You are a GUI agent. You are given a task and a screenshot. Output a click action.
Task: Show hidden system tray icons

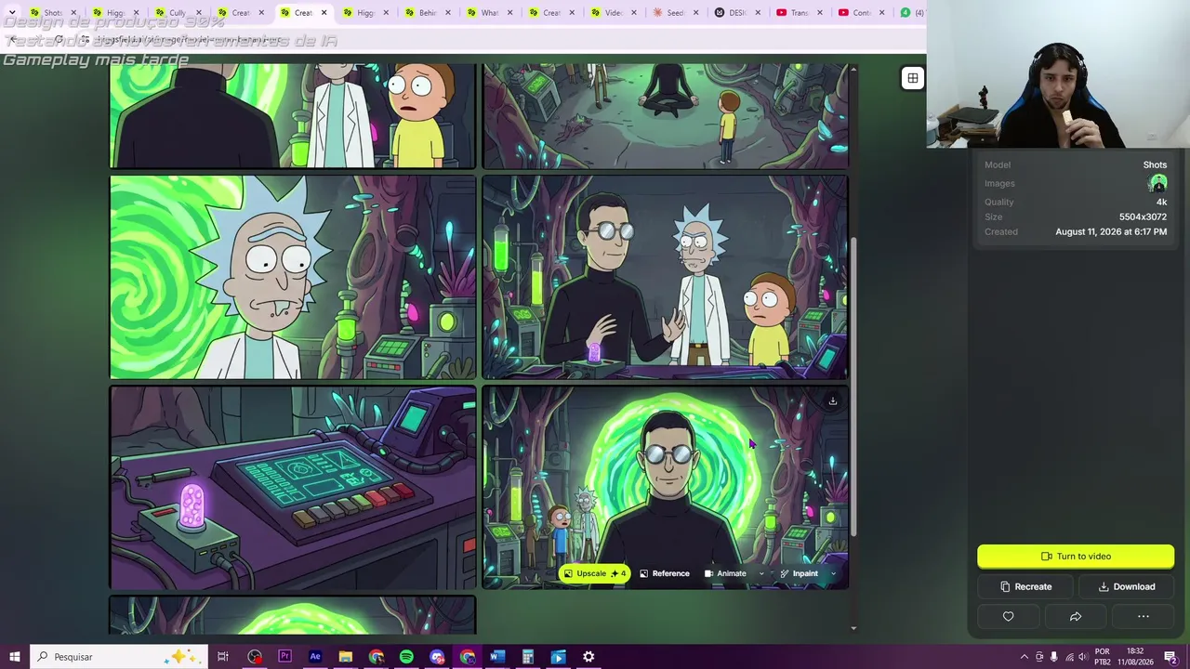click(1024, 657)
